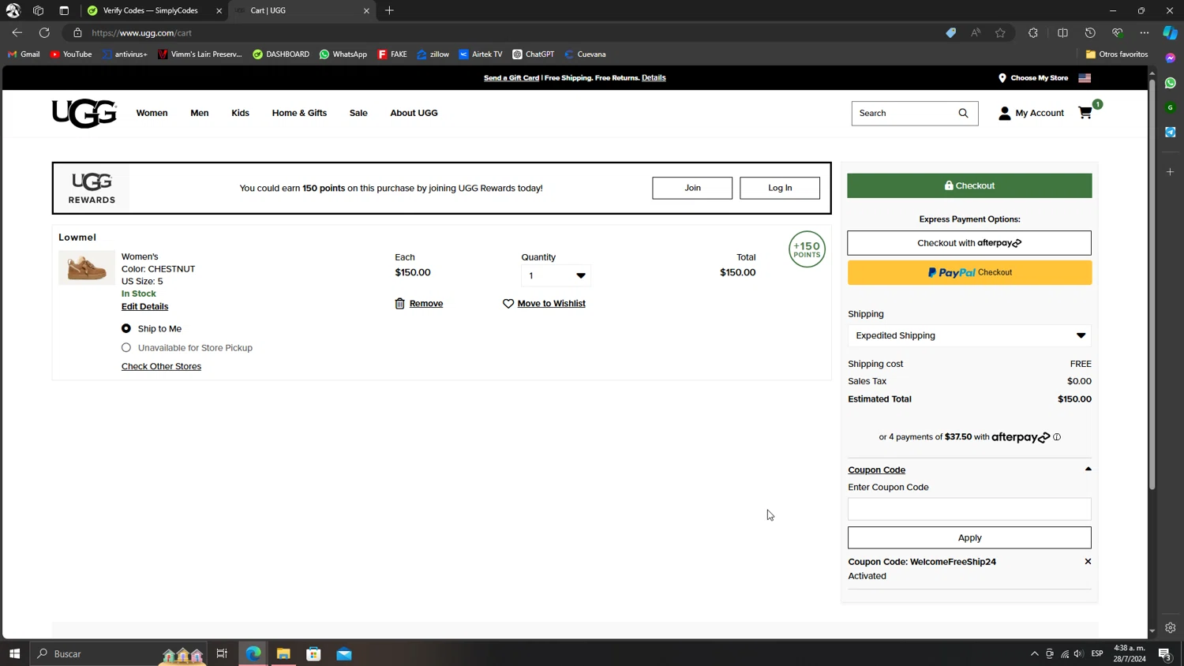Click Check Other Stores link
This screenshot has height=666, width=1184.
(x=161, y=366)
